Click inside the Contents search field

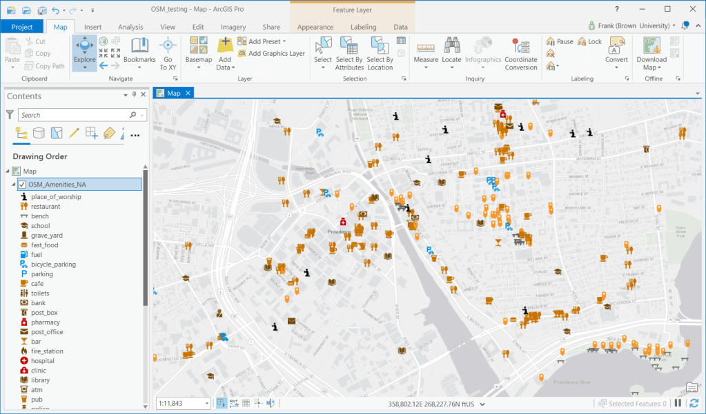[x=76, y=115]
